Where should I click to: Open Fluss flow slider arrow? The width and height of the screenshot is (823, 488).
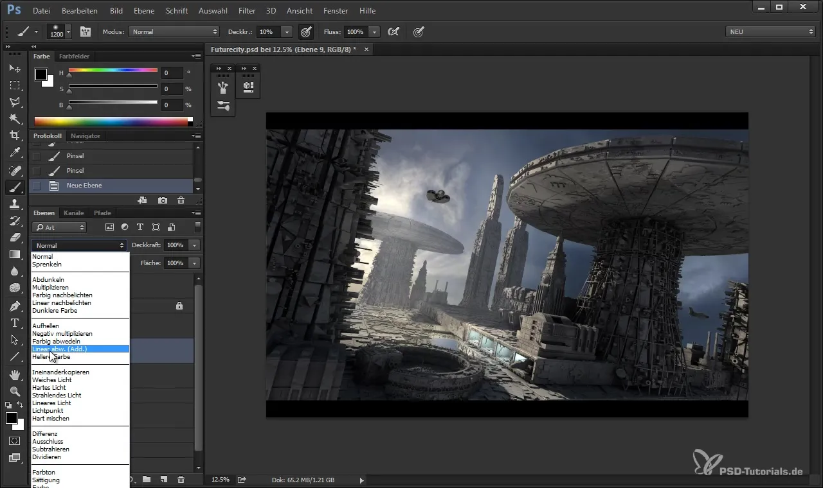pos(374,31)
